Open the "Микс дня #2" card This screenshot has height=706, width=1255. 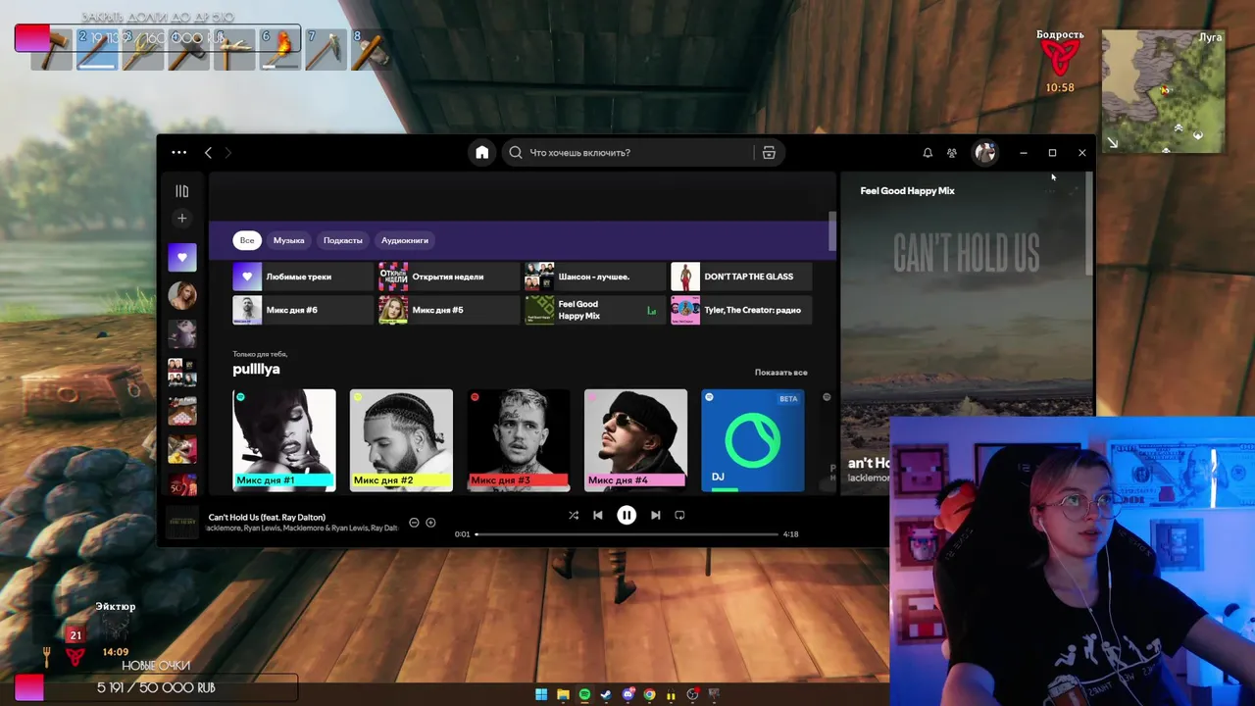click(x=401, y=440)
